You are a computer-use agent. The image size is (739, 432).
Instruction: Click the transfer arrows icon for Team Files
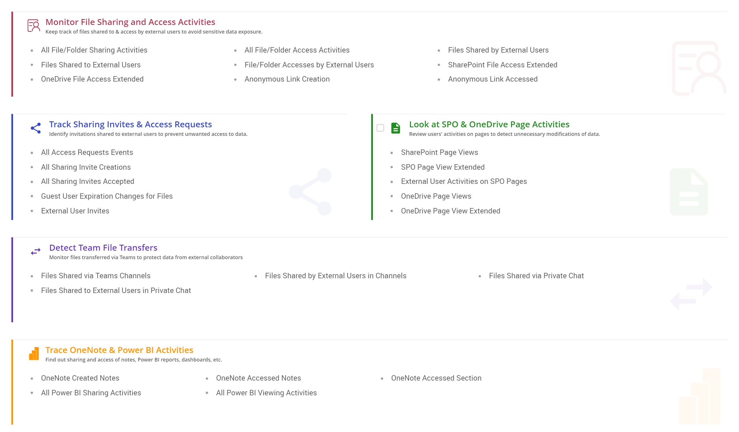36,252
